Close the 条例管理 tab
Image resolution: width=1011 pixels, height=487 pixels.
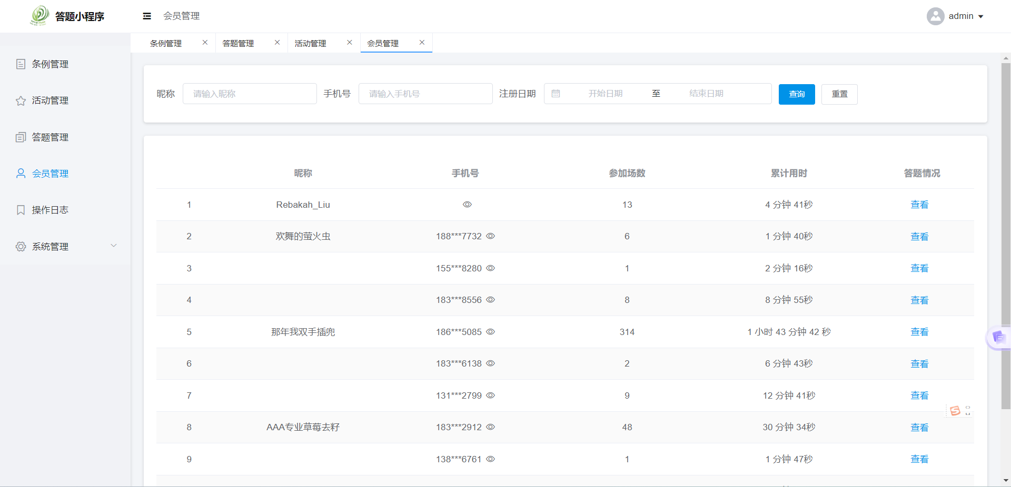tap(205, 43)
